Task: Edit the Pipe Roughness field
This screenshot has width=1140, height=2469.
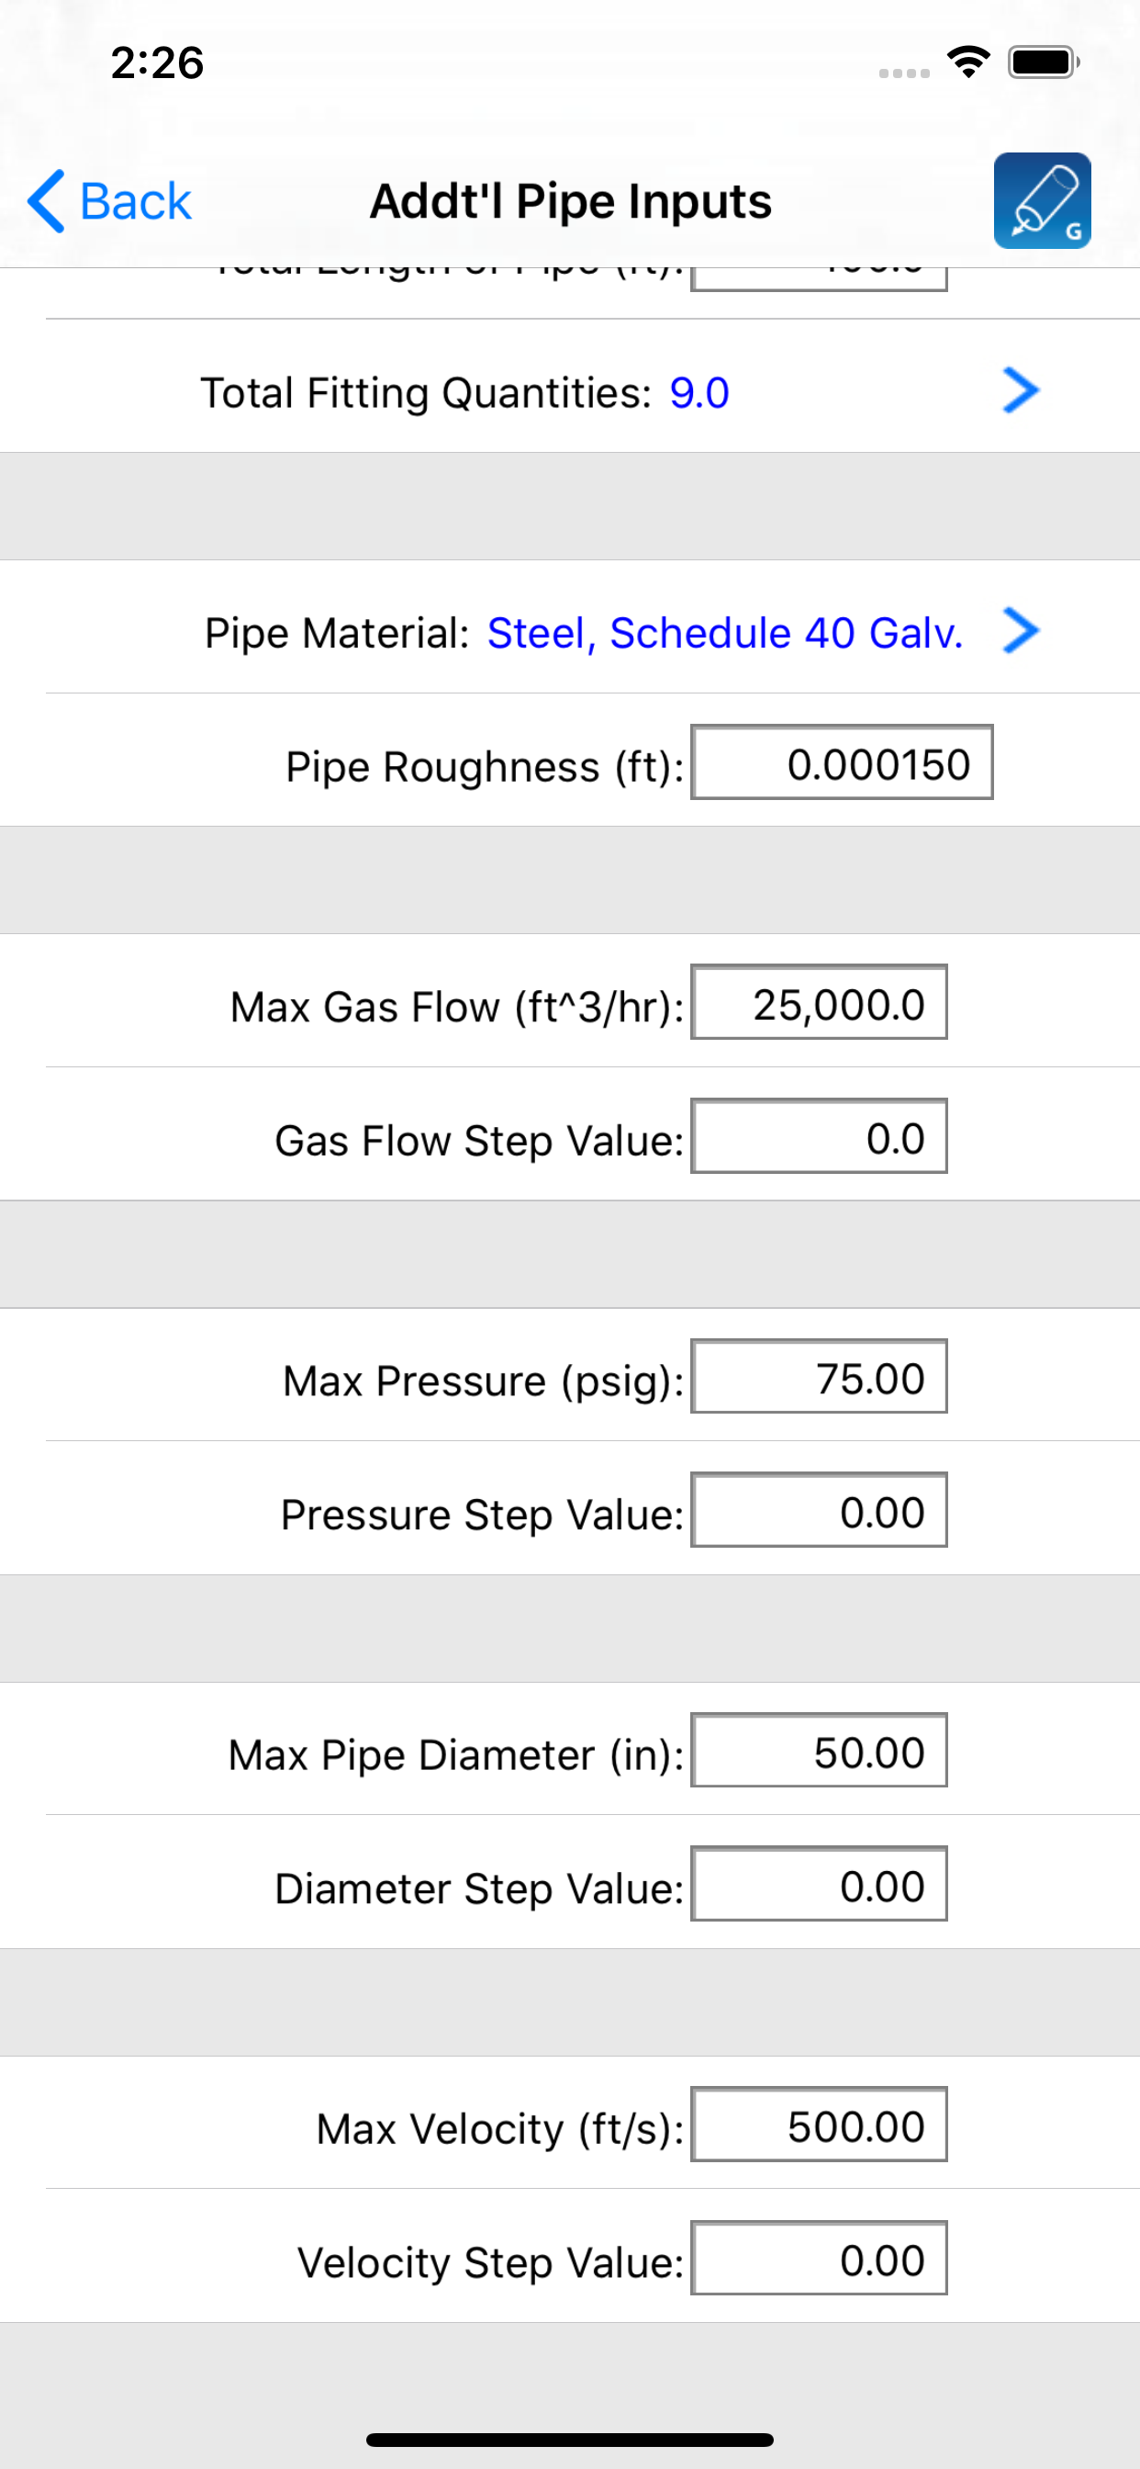Action: 841,762
